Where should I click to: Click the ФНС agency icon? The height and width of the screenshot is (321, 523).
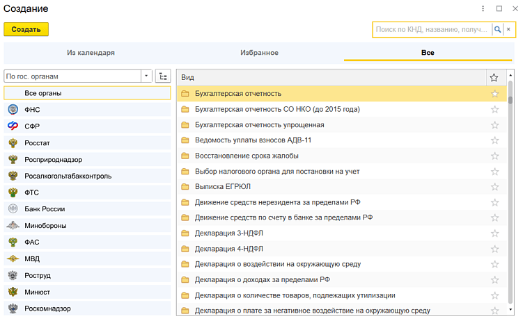(13, 110)
